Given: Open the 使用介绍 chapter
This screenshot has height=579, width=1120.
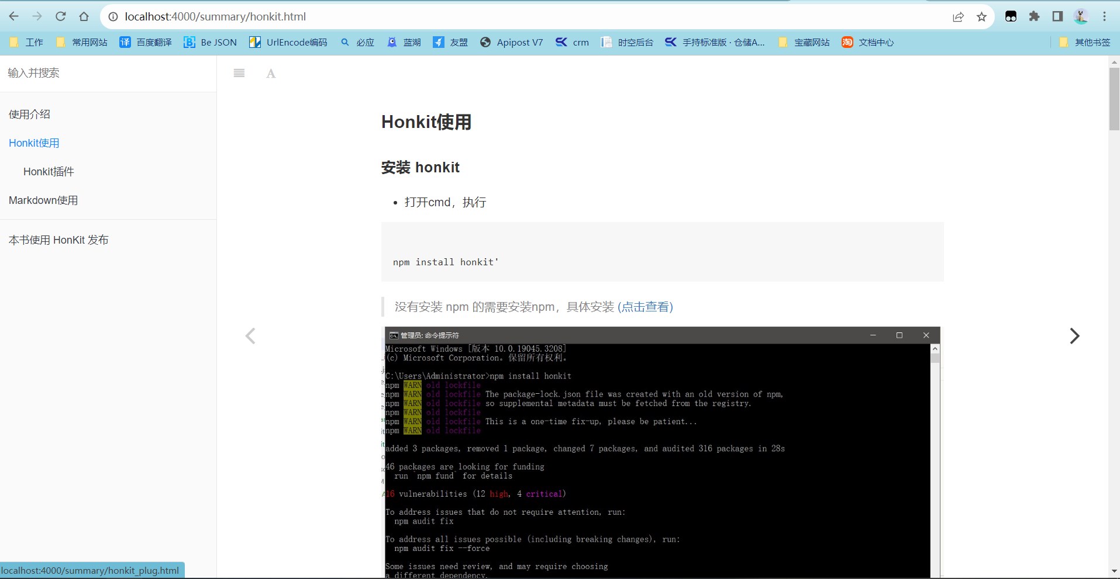Looking at the screenshot, I should (x=29, y=115).
